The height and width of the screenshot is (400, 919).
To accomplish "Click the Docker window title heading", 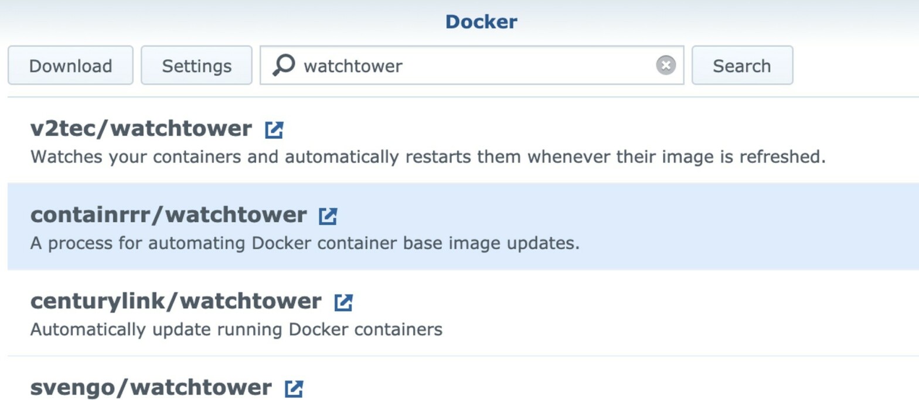I will point(481,22).
